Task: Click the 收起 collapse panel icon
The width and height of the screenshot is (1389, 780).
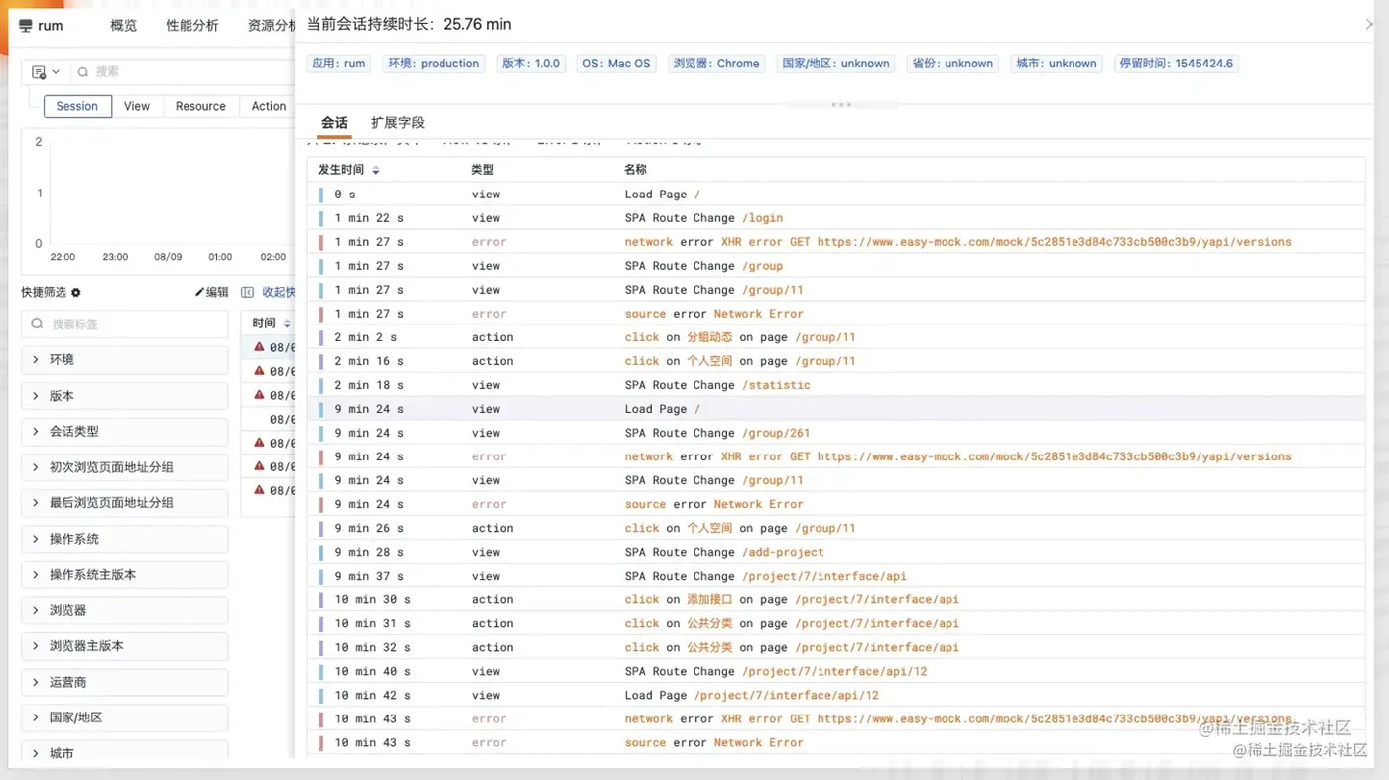Action: click(248, 292)
